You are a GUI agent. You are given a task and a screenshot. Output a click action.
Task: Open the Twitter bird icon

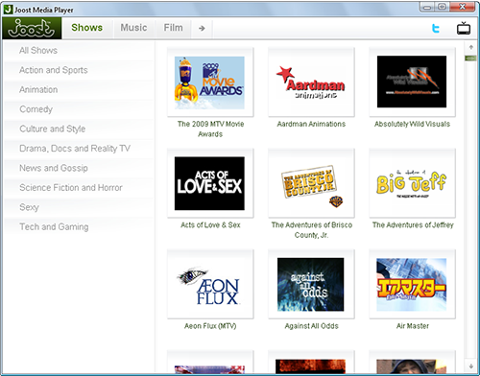click(x=436, y=29)
